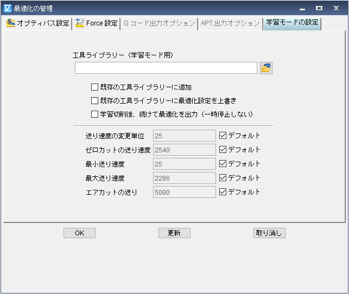
Task: Check 既存の工具ライブラリーに最適化設定を上書き option
Action: pos(95,100)
